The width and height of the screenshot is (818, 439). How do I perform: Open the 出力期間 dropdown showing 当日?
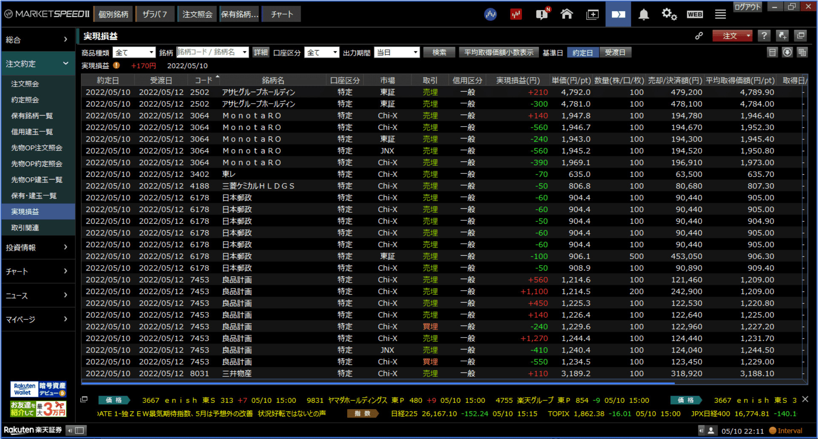tap(397, 52)
